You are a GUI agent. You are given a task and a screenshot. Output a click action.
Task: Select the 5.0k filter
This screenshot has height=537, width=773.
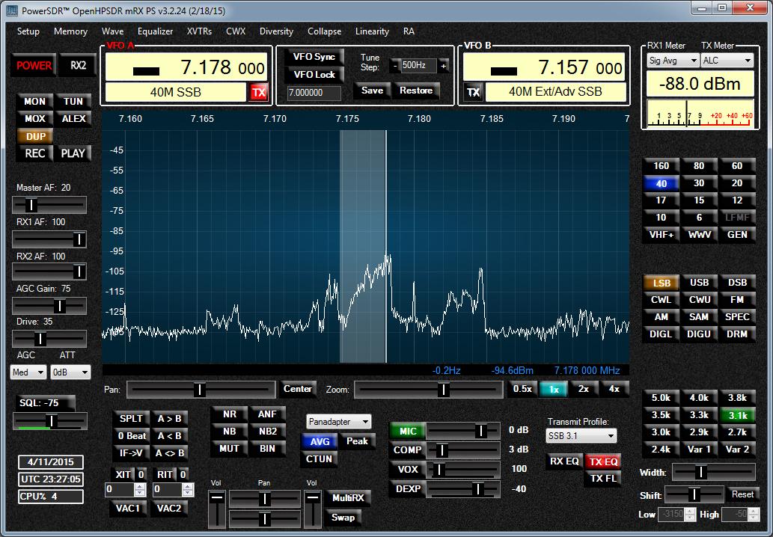[661, 398]
